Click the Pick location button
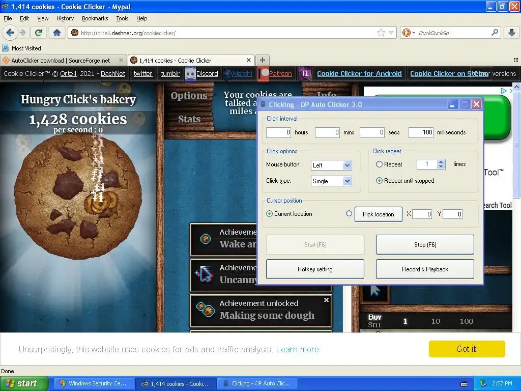 (379, 214)
